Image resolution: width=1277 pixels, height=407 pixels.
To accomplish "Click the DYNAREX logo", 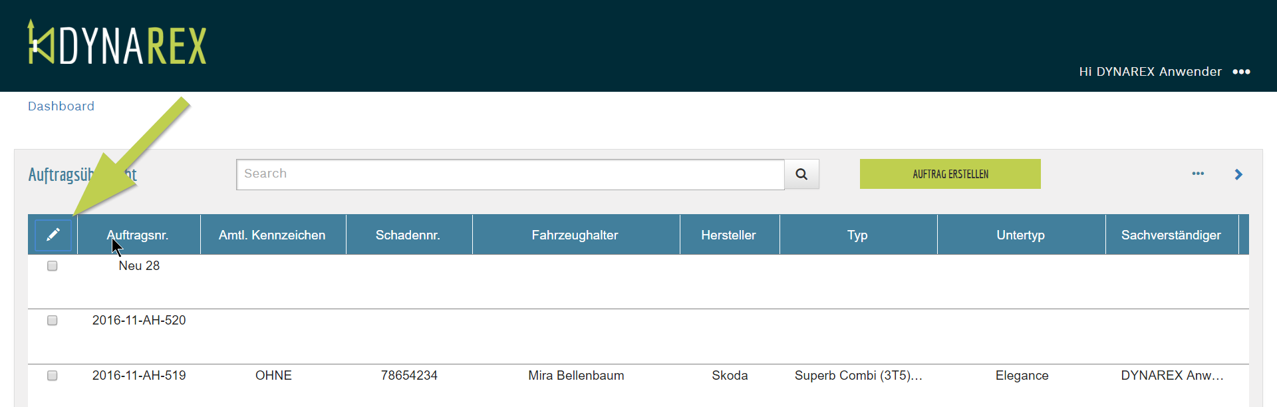I will 117,44.
